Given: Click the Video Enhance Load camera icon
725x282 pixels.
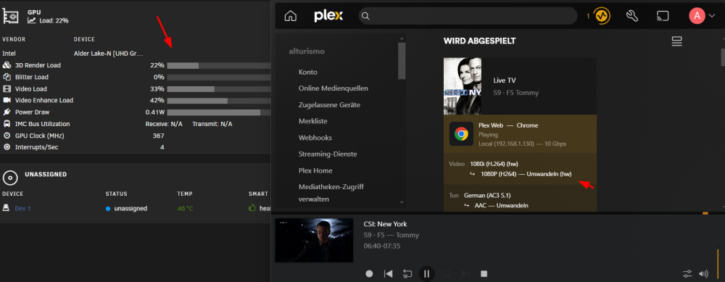Looking at the screenshot, I should click(7, 100).
